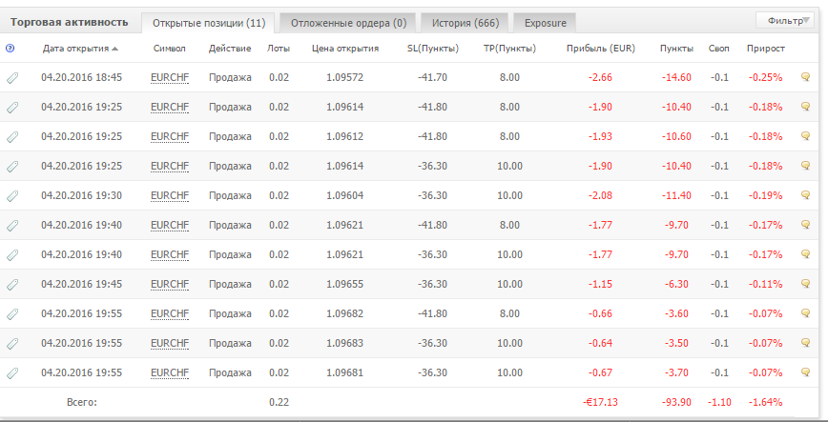Select the Exposure tab
The image size is (828, 422).
tap(545, 23)
